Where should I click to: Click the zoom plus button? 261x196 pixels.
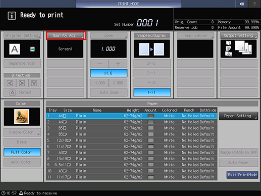[118, 64]
